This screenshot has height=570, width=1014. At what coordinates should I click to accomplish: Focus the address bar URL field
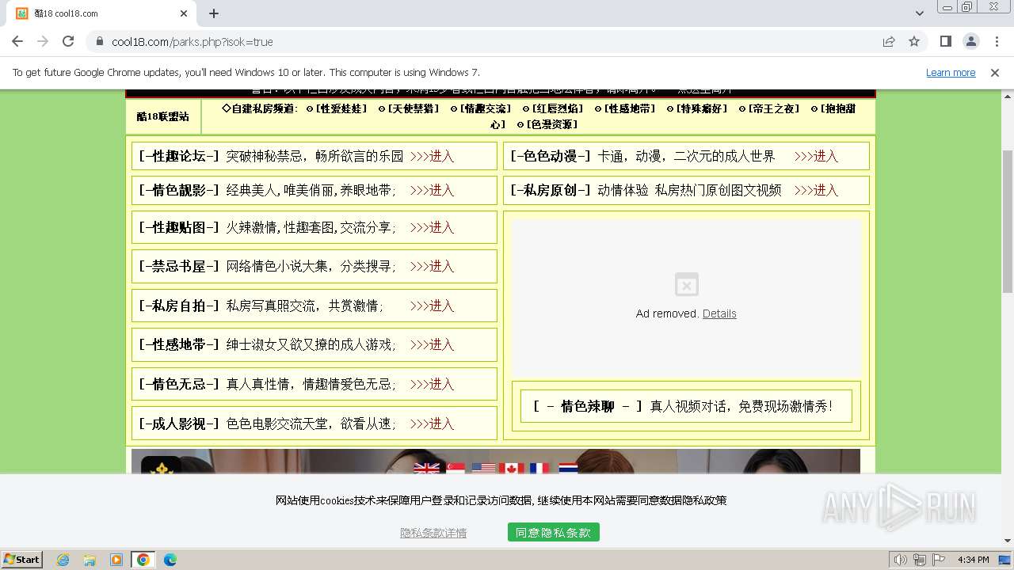click(491, 41)
